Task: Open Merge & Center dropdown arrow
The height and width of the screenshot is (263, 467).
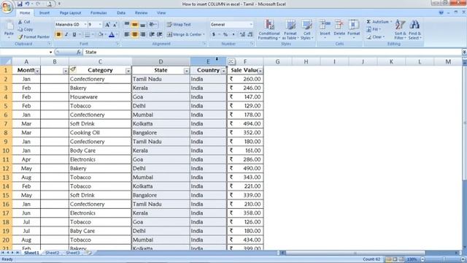Action: 204,34
